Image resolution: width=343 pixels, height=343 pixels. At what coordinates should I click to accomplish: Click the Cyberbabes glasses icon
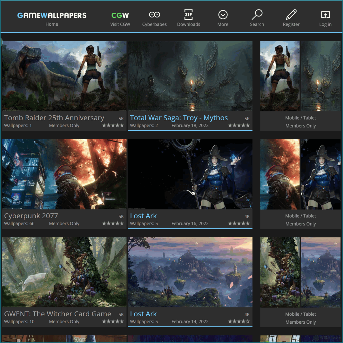coord(154,15)
